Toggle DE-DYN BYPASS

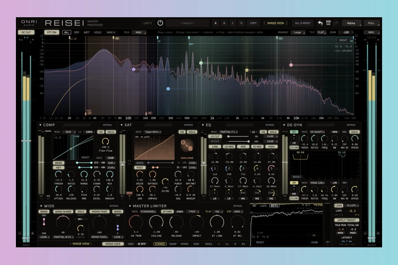point(351,125)
